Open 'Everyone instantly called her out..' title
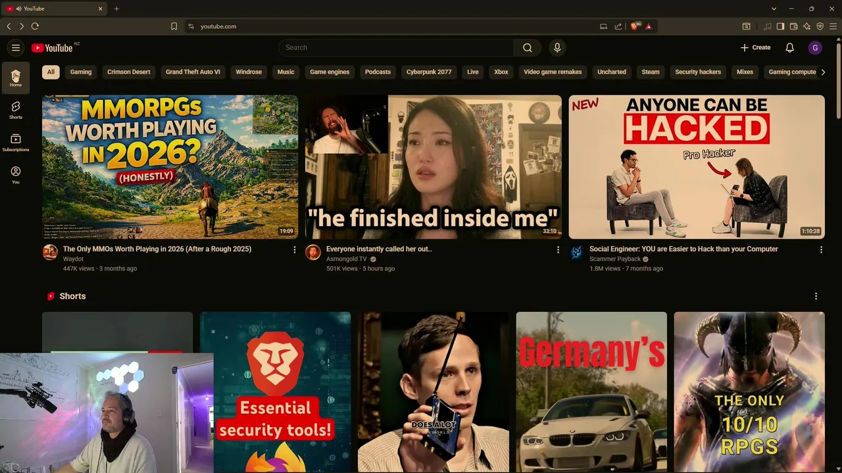 [379, 249]
